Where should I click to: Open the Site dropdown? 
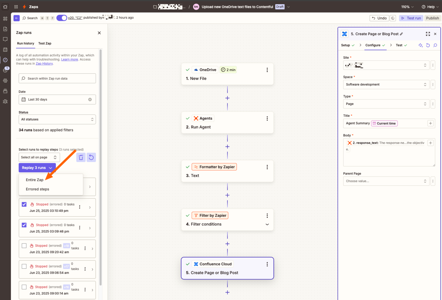pyautogui.click(x=386, y=65)
